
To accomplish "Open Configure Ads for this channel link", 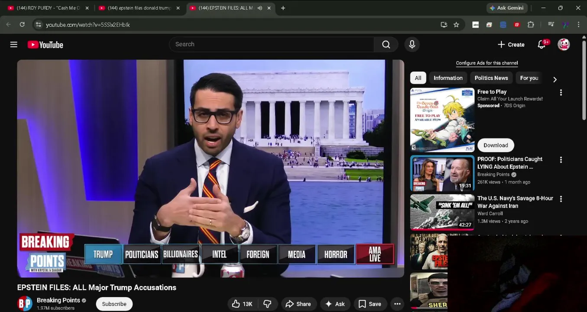I will (x=487, y=63).
